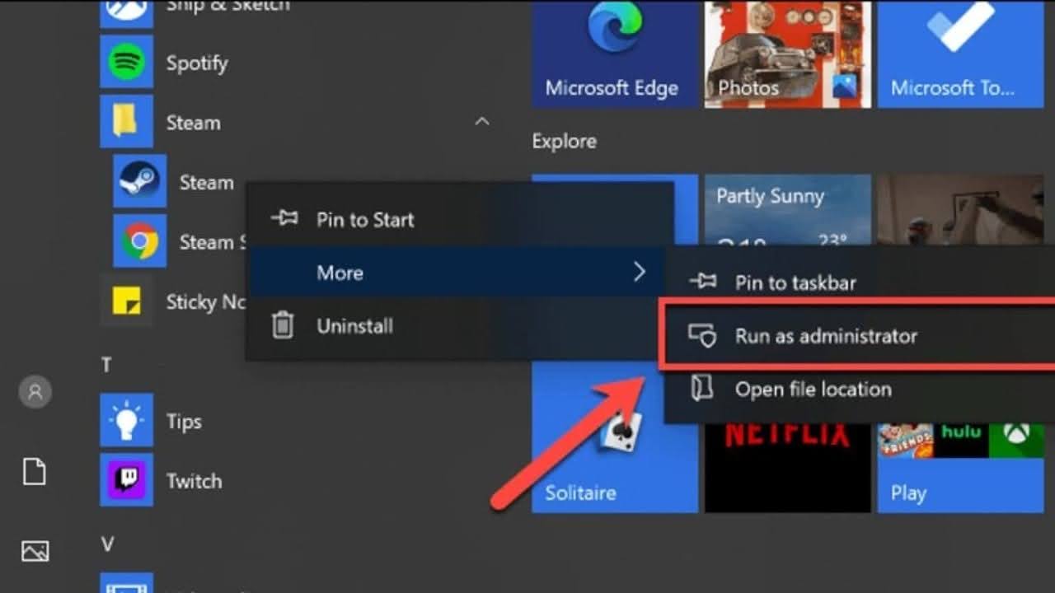
Task: Click the pin icon beside Pin to Start
Action: pos(284,219)
